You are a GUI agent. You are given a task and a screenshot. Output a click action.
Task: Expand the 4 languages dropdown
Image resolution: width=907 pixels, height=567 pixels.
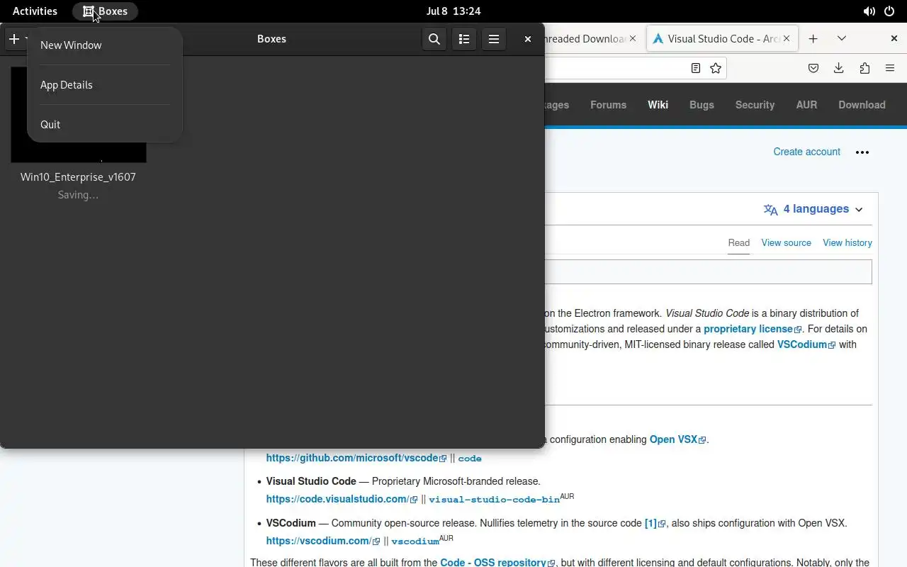pyautogui.click(x=813, y=209)
